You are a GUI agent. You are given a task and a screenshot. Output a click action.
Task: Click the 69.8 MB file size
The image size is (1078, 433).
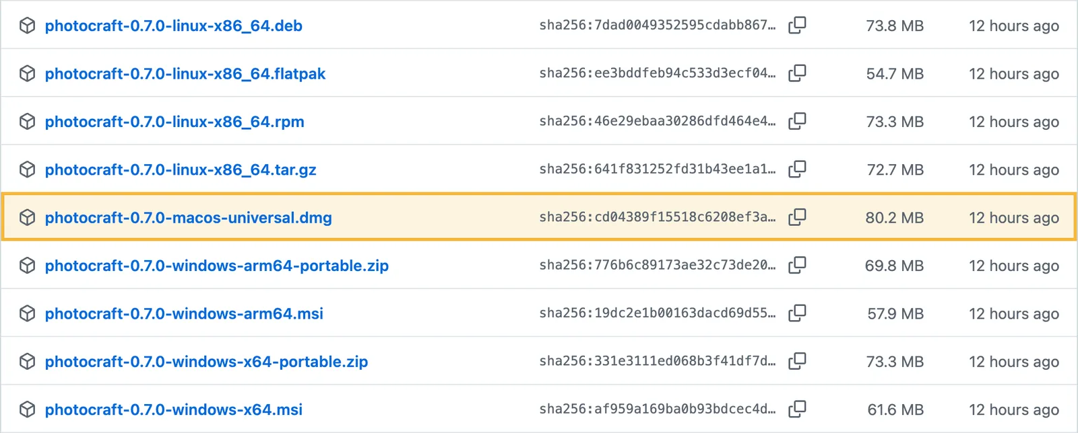tap(895, 266)
